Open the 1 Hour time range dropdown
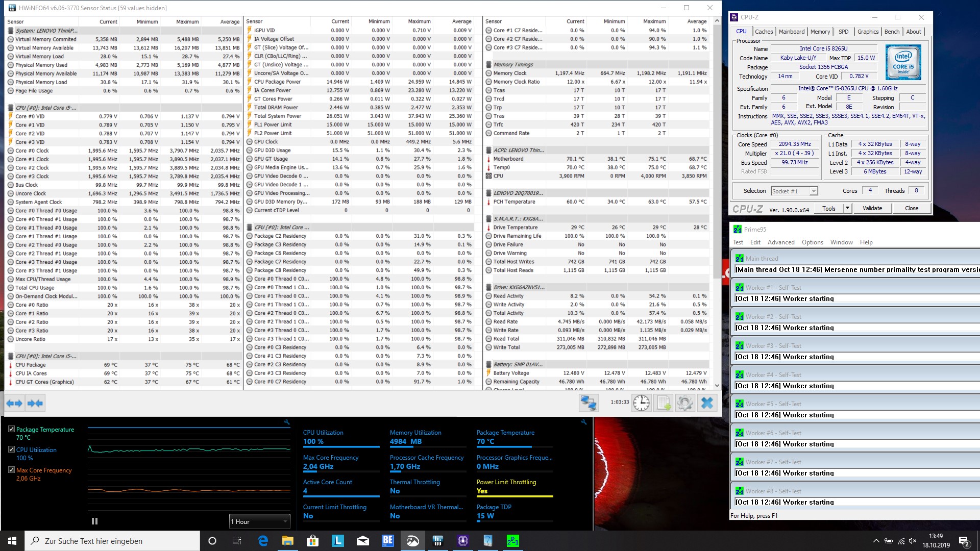Screen dimensions: 980x551 pyautogui.click(x=259, y=521)
